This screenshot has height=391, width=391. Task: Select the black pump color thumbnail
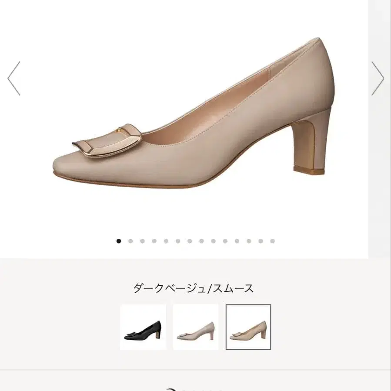point(143,327)
